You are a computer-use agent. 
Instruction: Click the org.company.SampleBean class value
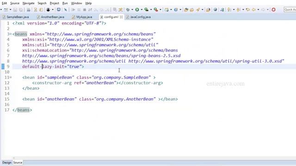tap(121, 77)
